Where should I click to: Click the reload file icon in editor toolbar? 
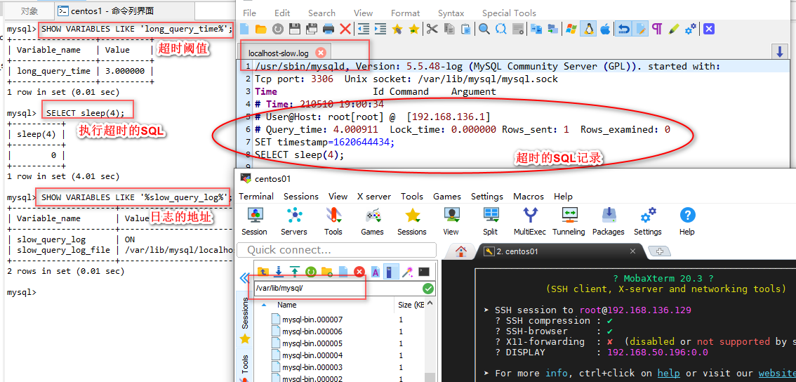tap(278, 29)
